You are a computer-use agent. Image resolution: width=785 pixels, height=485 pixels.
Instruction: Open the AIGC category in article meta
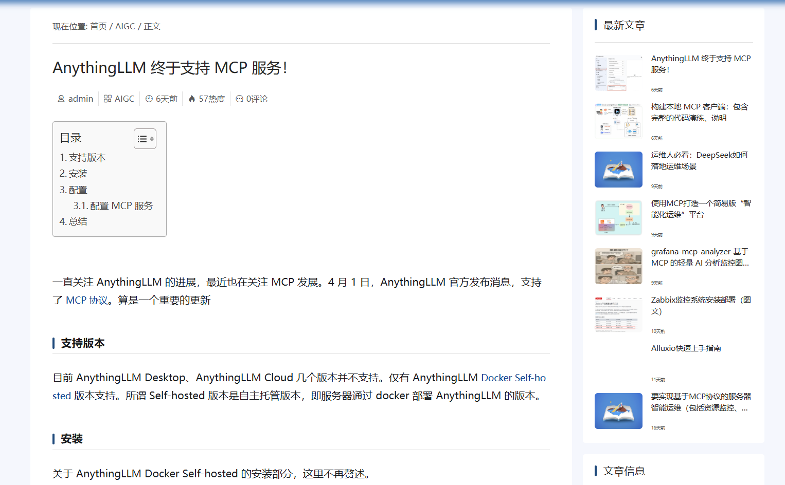pos(124,99)
